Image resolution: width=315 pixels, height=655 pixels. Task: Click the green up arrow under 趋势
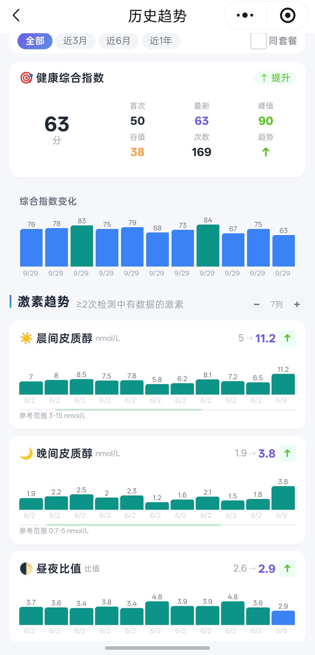tap(266, 152)
